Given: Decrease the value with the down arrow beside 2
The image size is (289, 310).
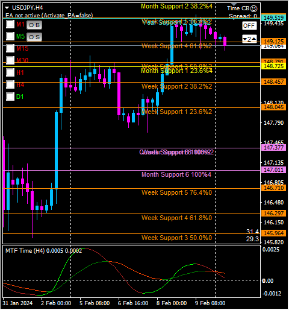Looking at the screenshot, I should [245, 39].
